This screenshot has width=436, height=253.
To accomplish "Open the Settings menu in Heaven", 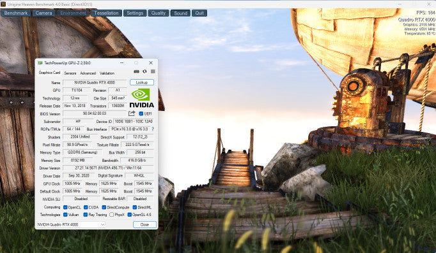I will (x=135, y=13).
